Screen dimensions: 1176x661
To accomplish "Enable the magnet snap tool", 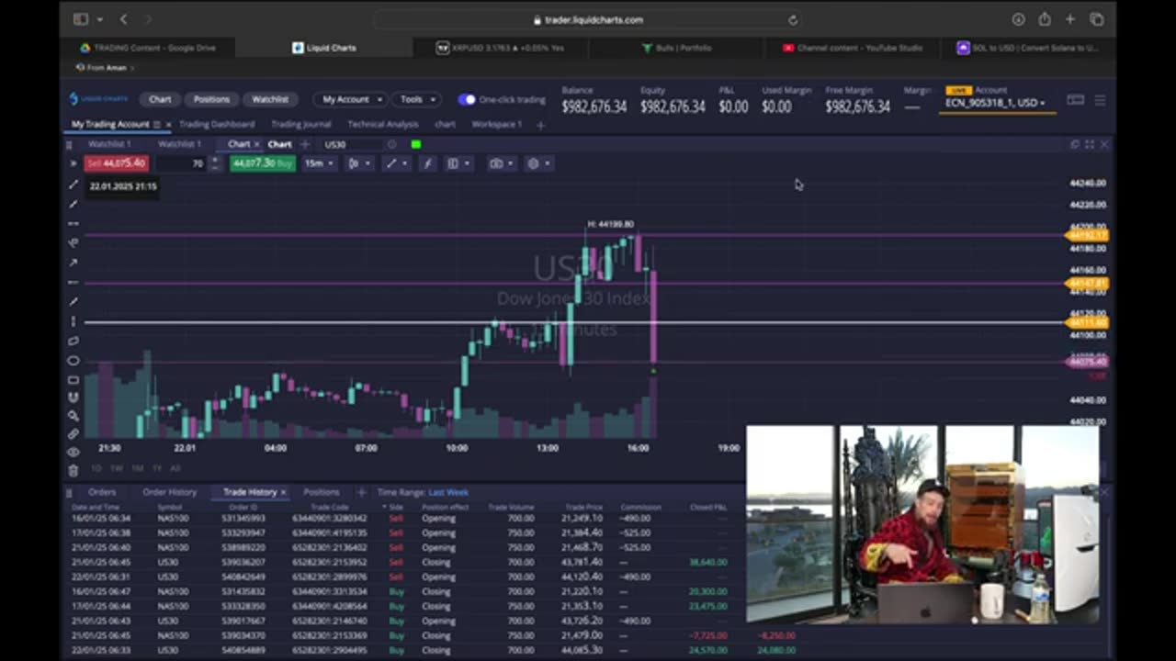I will tap(73, 398).
